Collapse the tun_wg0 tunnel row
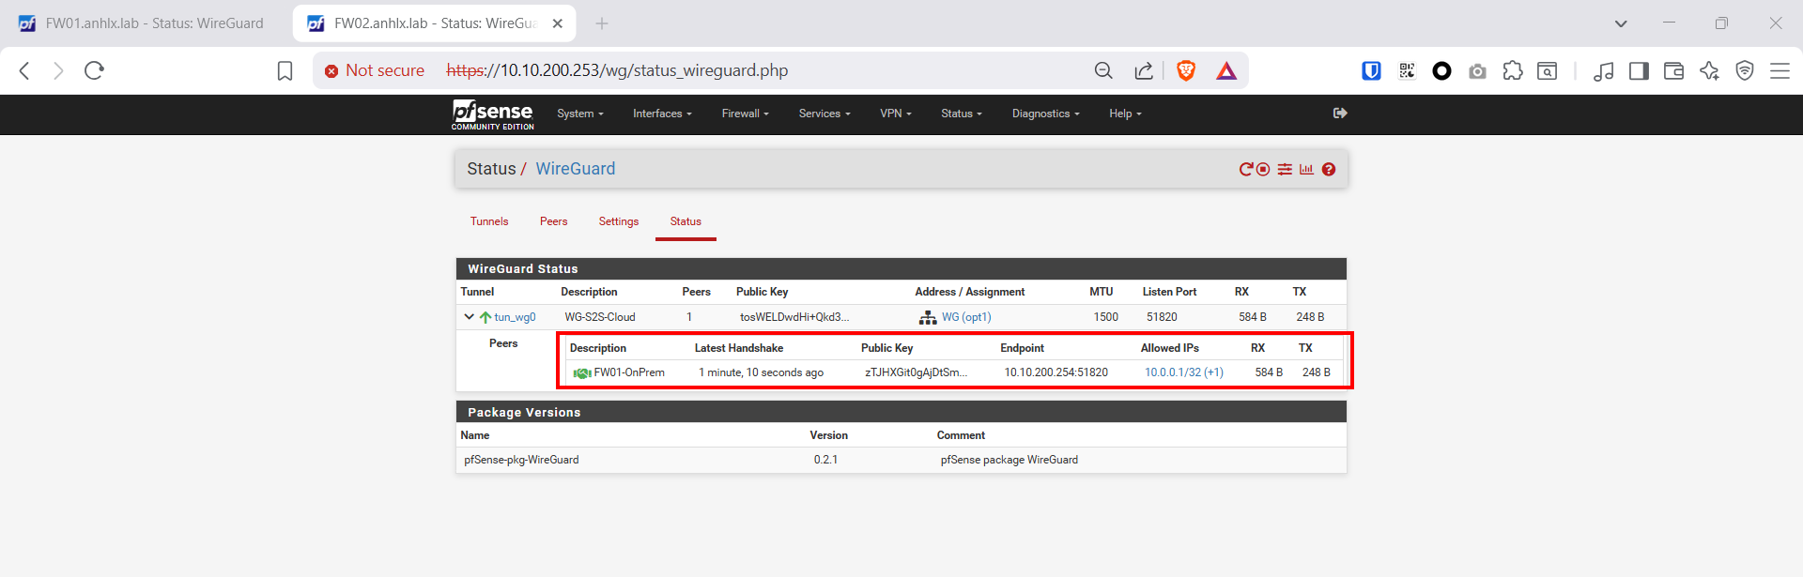The image size is (1803, 577). [469, 317]
